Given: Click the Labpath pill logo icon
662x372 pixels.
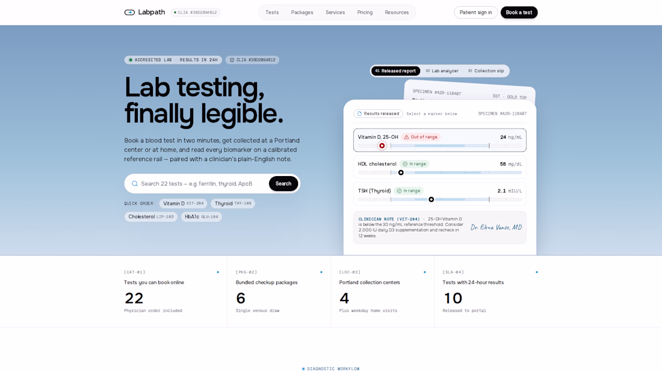Looking at the screenshot, I should [x=129, y=12].
